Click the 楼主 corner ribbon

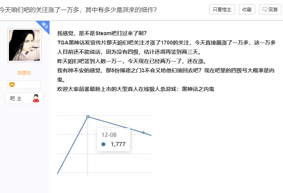44,26
